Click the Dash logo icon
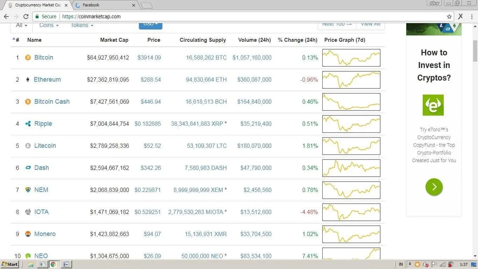Image resolution: width=478 pixels, height=269 pixels. pos(28,168)
